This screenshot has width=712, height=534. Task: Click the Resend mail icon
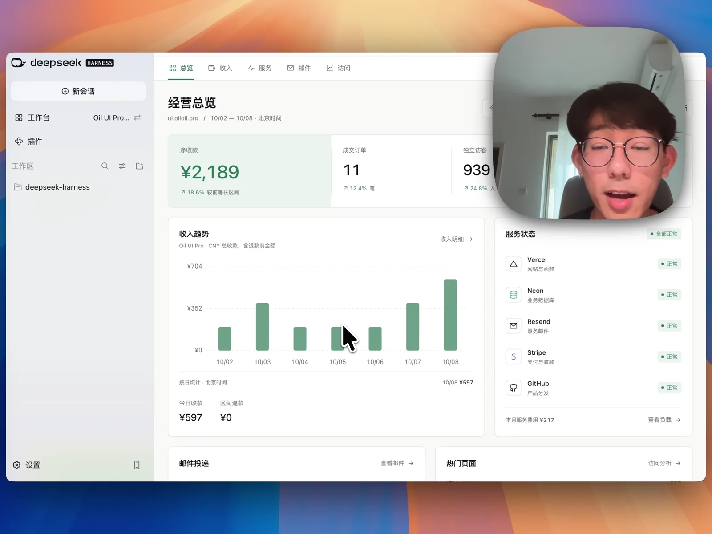(514, 326)
